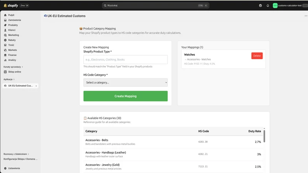Click the Wyszukaj search bar

[x=156, y=5]
